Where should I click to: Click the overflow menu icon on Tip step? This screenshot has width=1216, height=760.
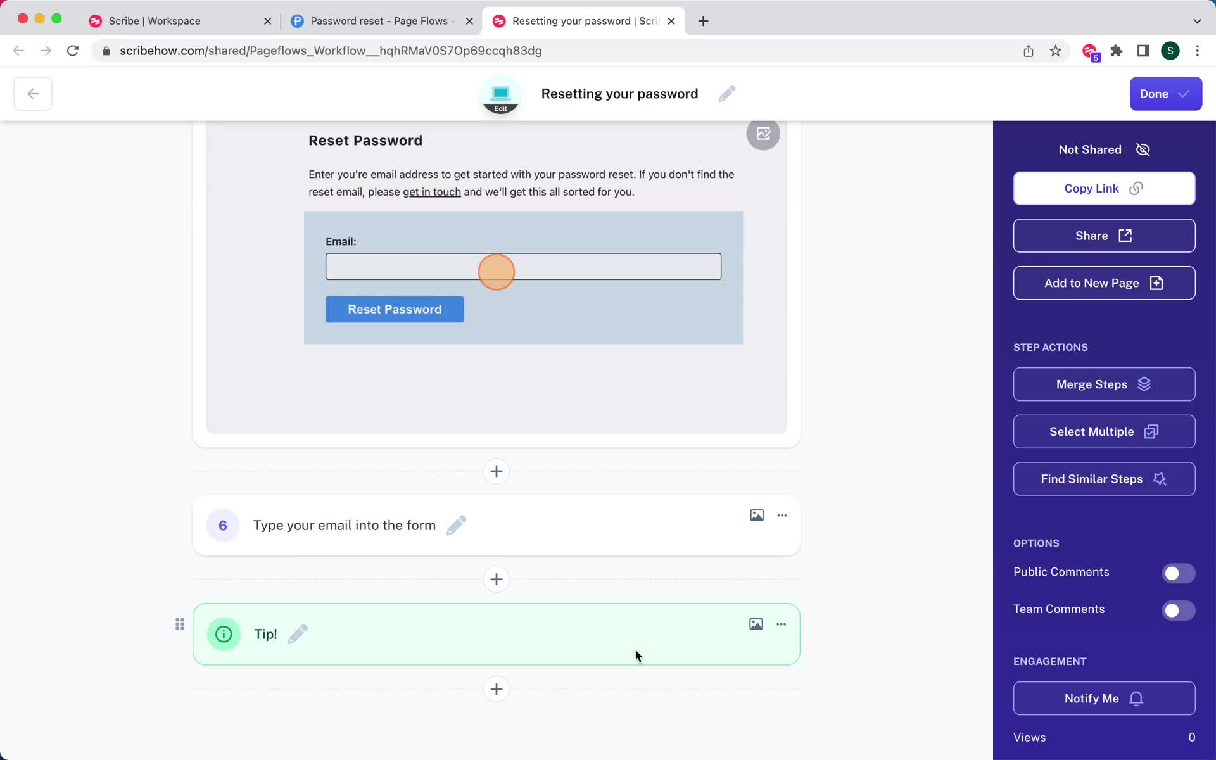pyautogui.click(x=781, y=624)
